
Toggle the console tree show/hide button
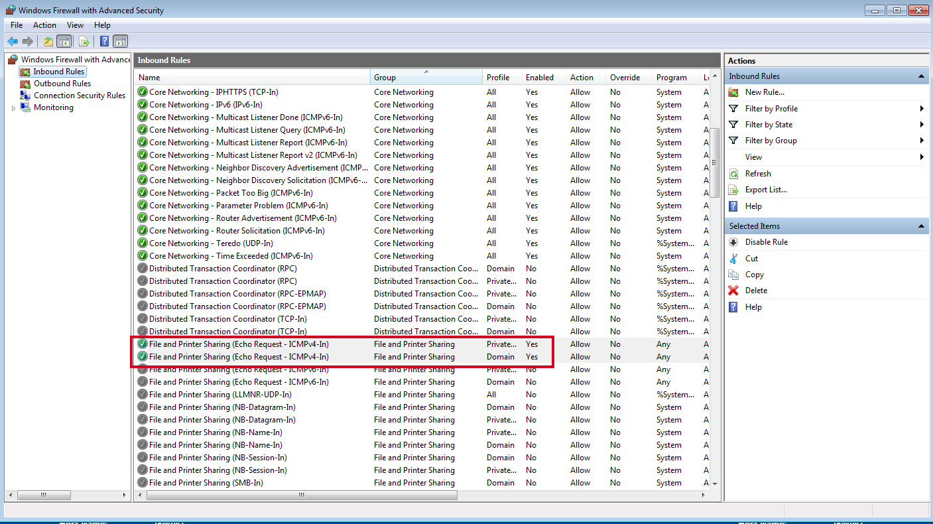click(x=64, y=40)
